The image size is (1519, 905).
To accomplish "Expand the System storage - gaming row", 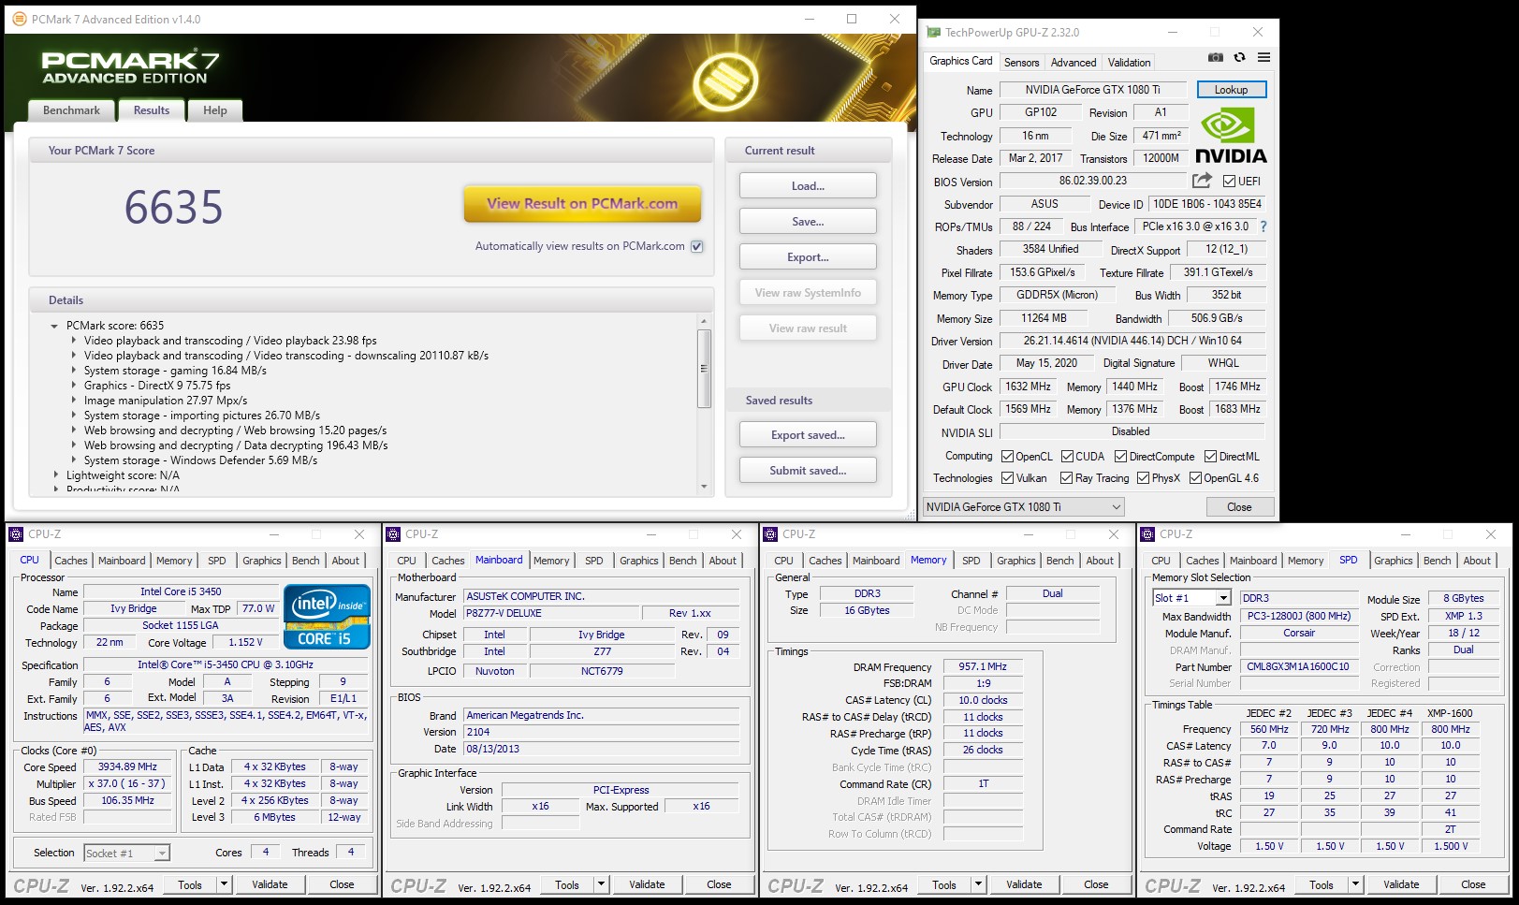I will 74,371.
